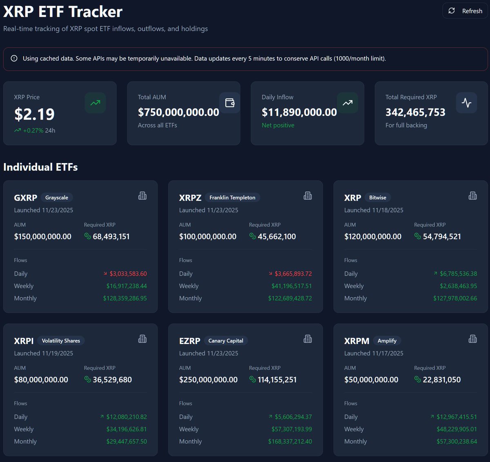The image size is (490, 462).
Task: Select the Grayscale badge next to GXRP
Action: (56, 197)
